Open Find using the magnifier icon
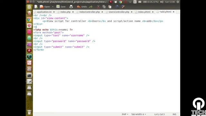Screen dimensions: 206x116 tap(117, 6)
